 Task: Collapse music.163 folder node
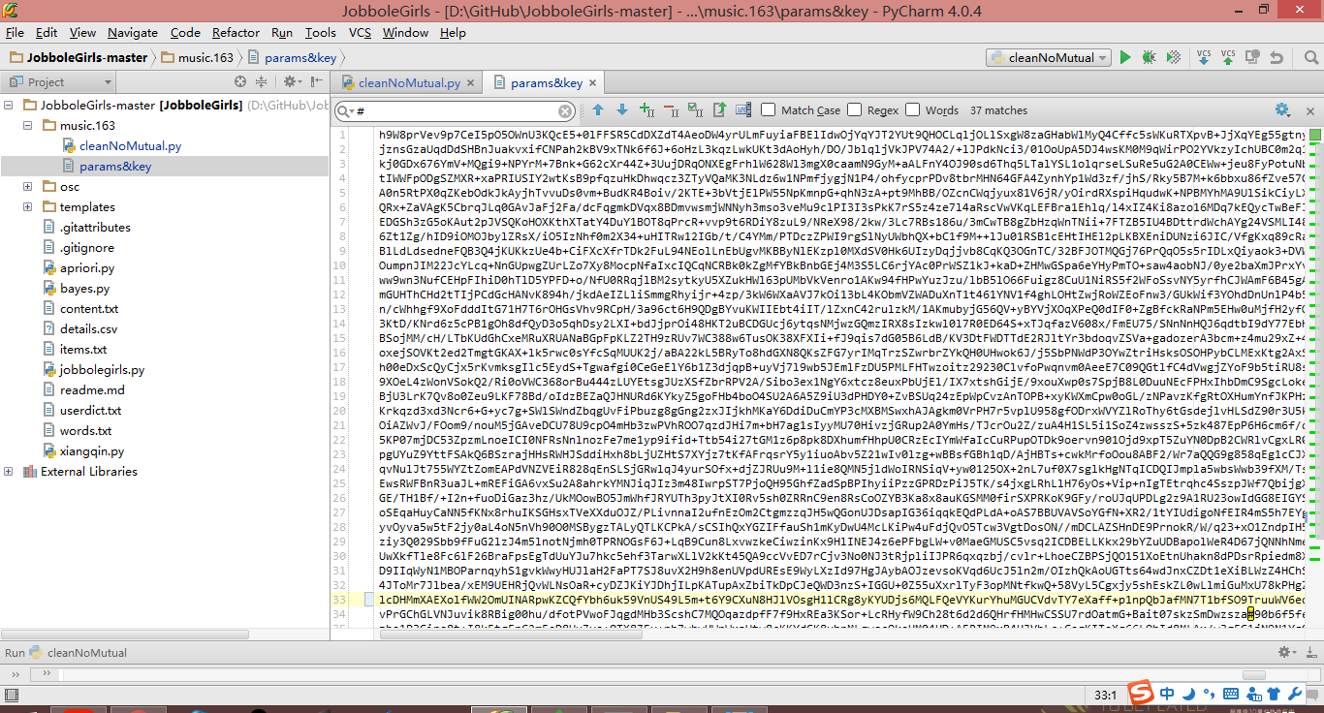29,125
